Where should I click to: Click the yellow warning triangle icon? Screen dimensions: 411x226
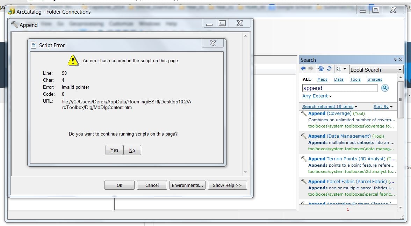click(x=73, y=60)
